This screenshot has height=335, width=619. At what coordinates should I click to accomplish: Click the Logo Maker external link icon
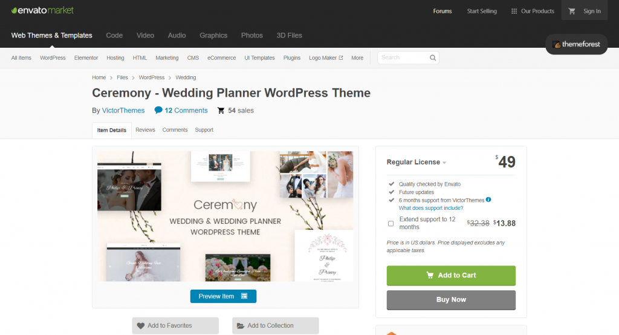coord(341,57)
